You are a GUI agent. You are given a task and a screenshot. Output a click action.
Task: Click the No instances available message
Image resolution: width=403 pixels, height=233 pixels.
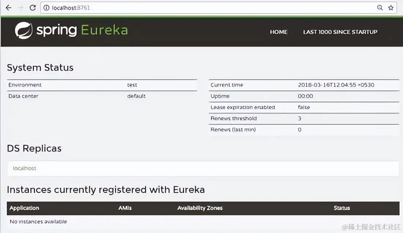(38, 221)
